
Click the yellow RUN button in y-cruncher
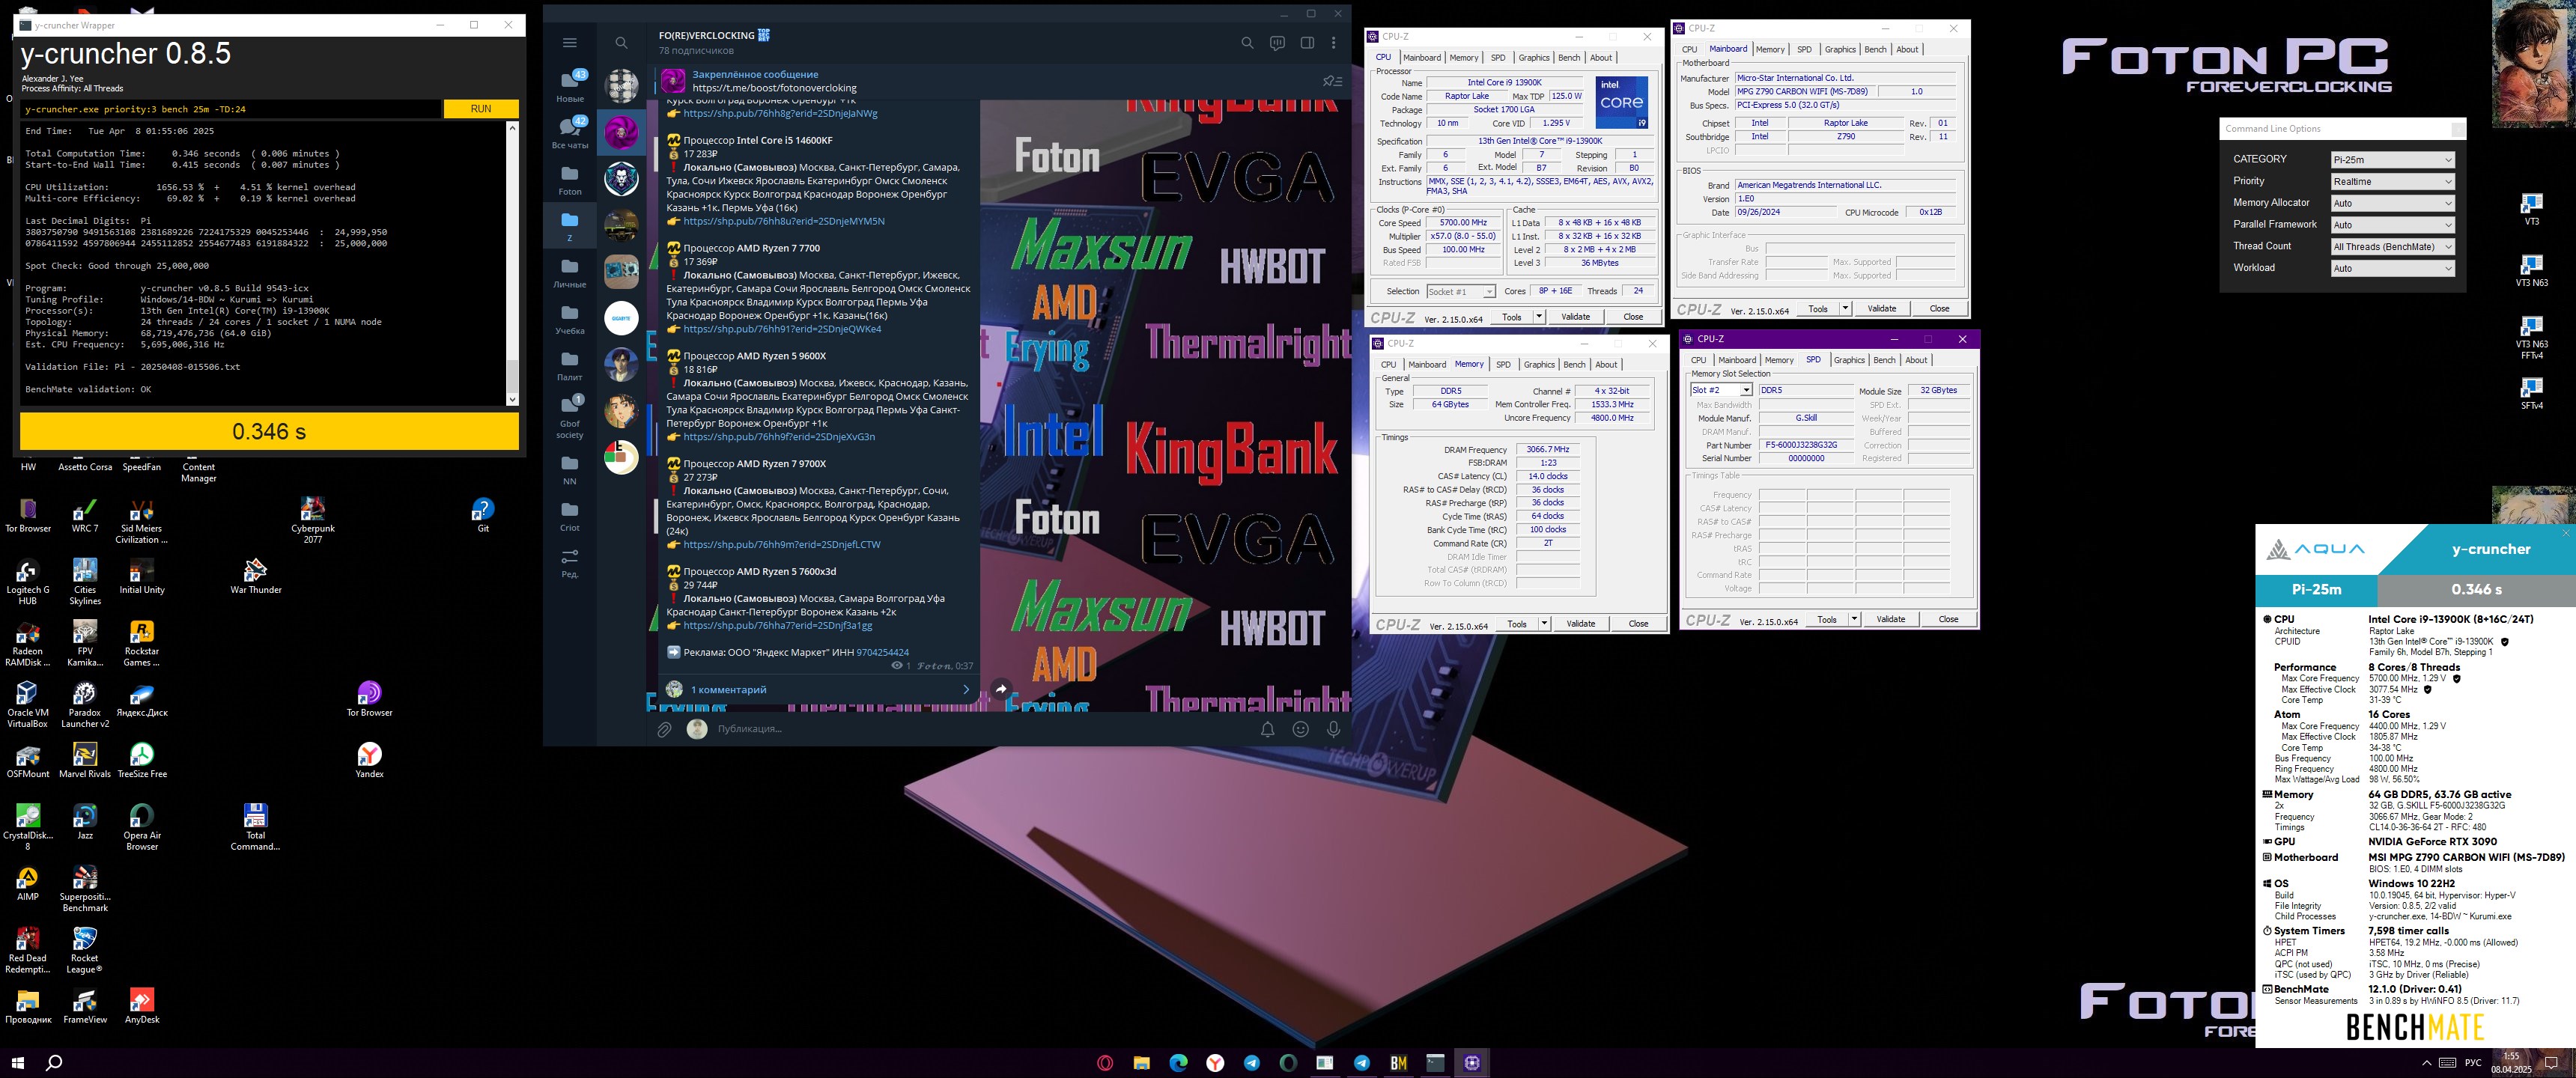coord(481,109)
